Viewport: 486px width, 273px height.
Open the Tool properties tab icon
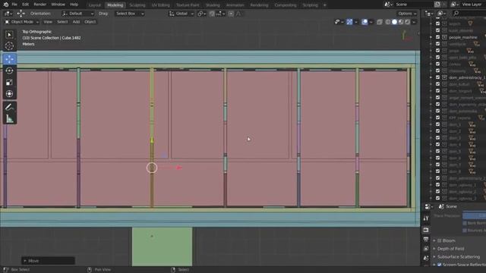(426, 218)
